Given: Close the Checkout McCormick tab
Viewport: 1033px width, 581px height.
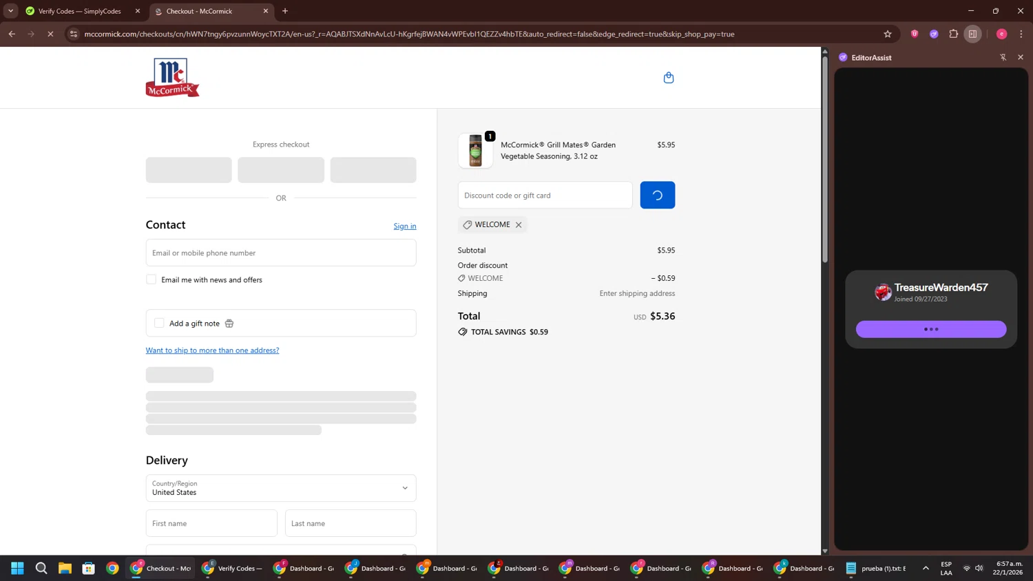Looking at the screenshot, I should [266, 11].
